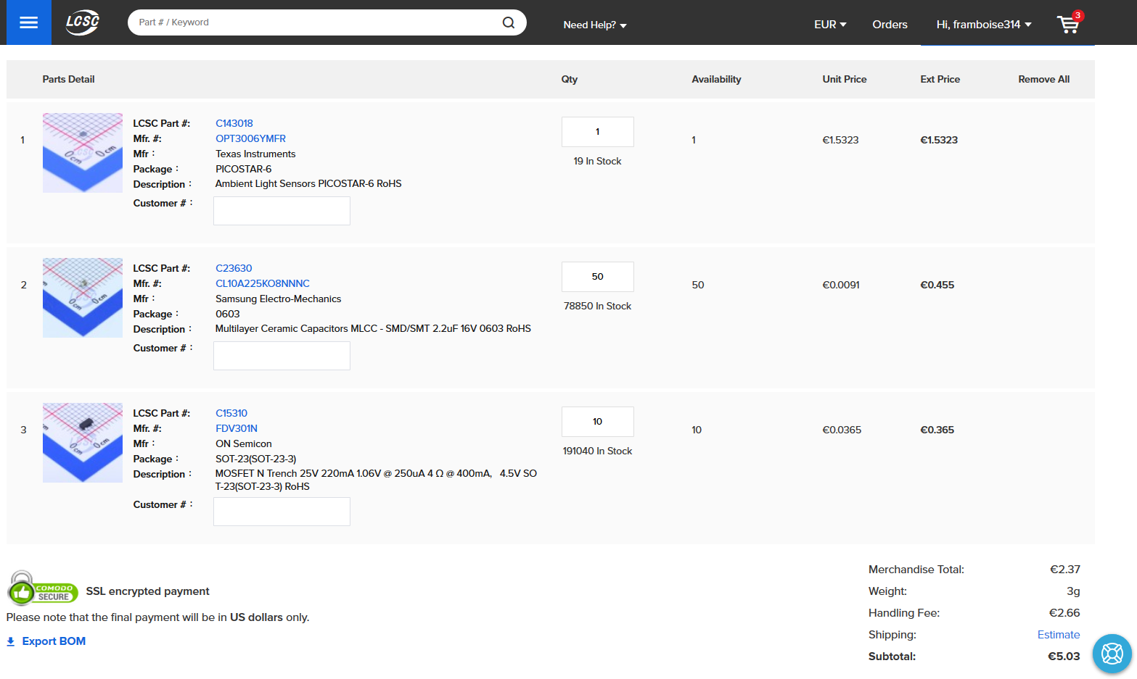Viewport: 1137px width, 679px height.
Task: Click the search magnifier icon
Action: point(509,22)
